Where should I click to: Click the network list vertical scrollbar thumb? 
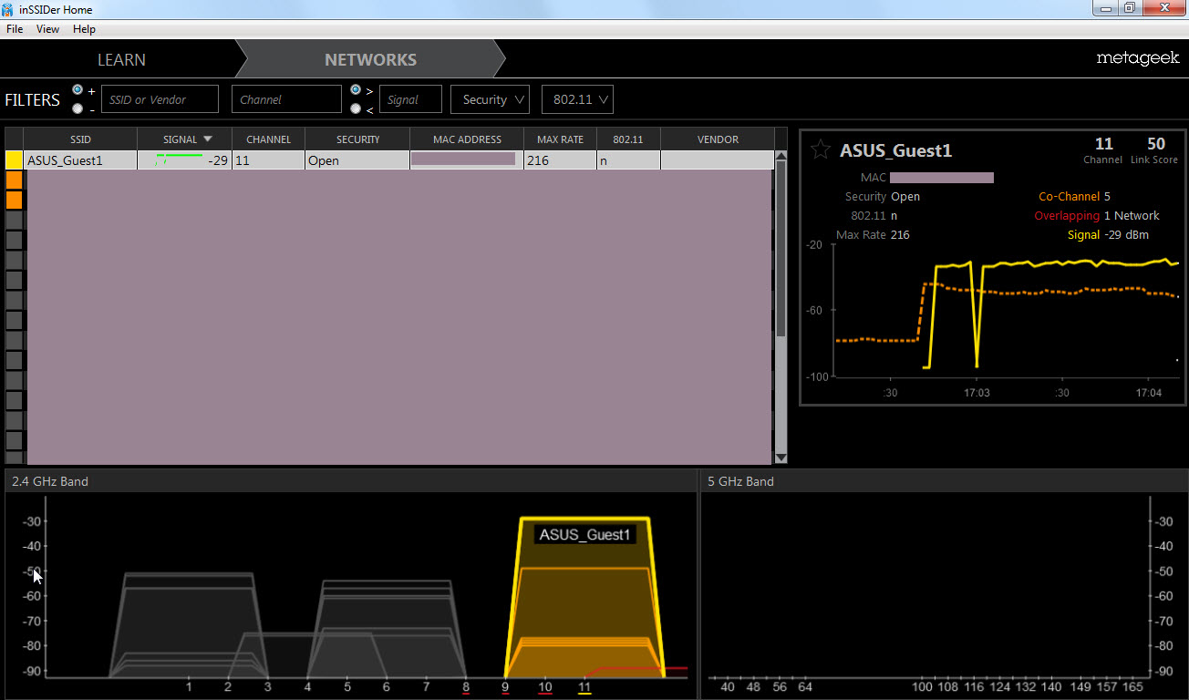781,251
